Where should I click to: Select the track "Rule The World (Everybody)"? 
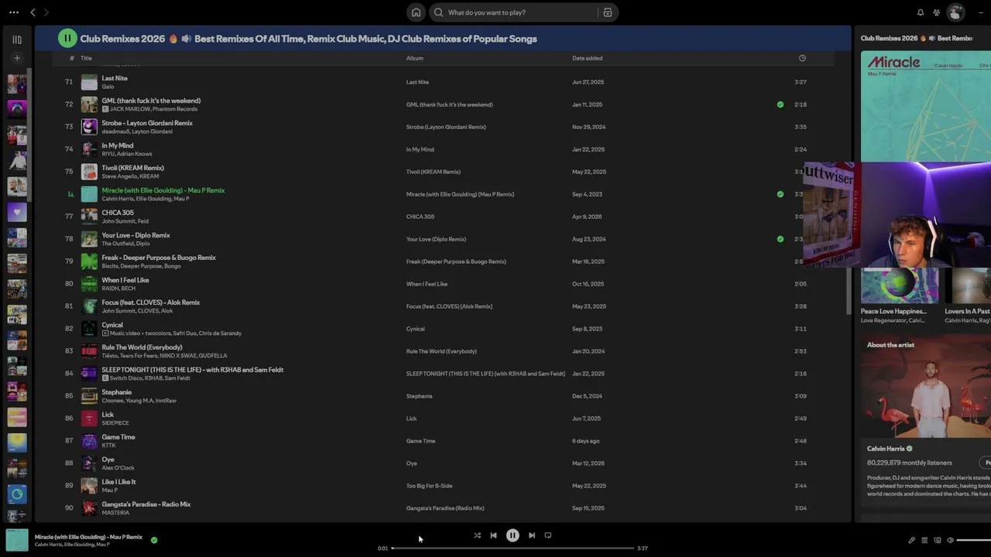tap(142, 347)
